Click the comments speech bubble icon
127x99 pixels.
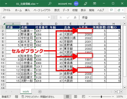coord(111,10)
